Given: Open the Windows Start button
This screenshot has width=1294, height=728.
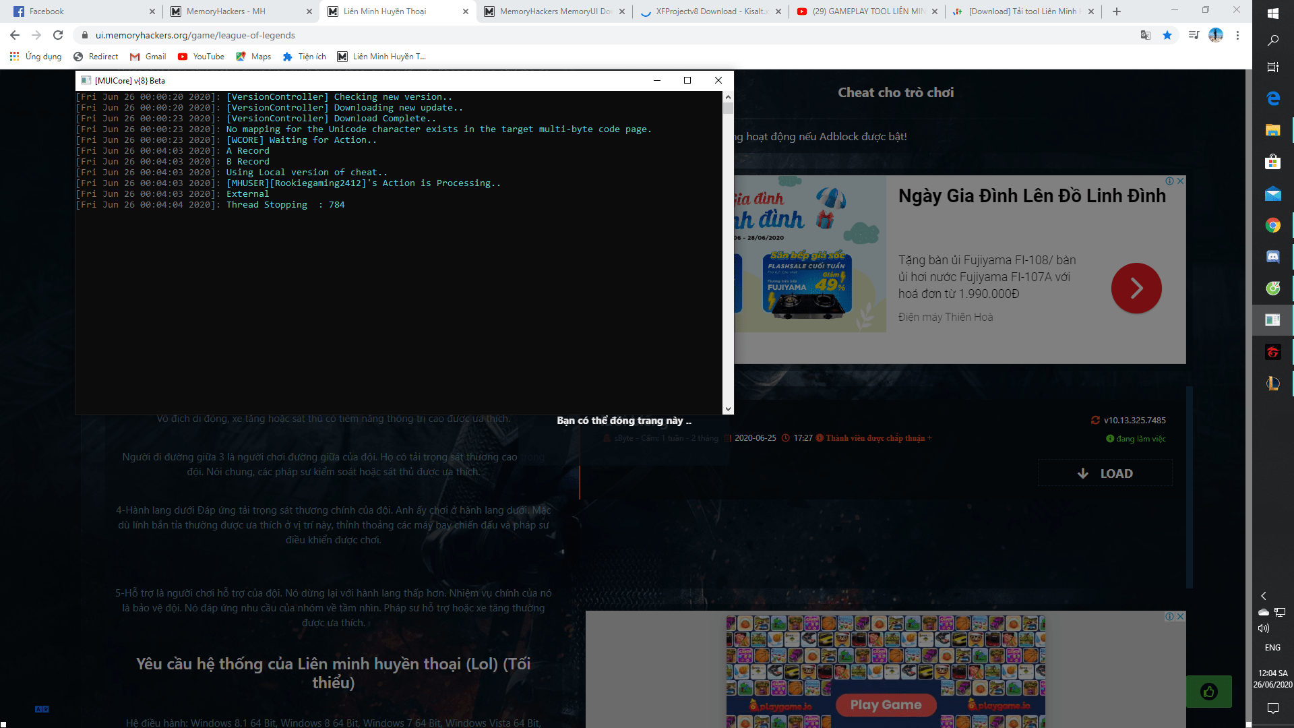Looking at the screenshot, I should 1273,13.
